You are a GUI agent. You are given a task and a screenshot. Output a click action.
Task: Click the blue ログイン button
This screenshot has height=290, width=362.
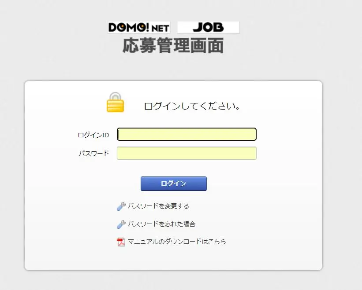pos(174,184)
